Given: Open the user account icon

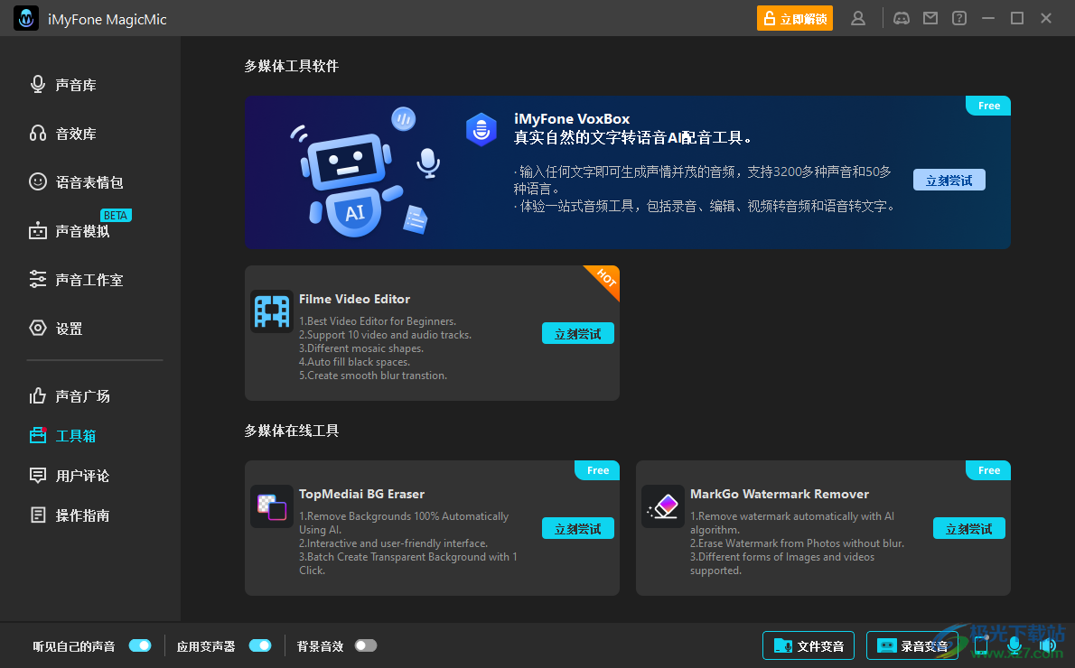Looking at the screenshot, I should pos(857,18).
